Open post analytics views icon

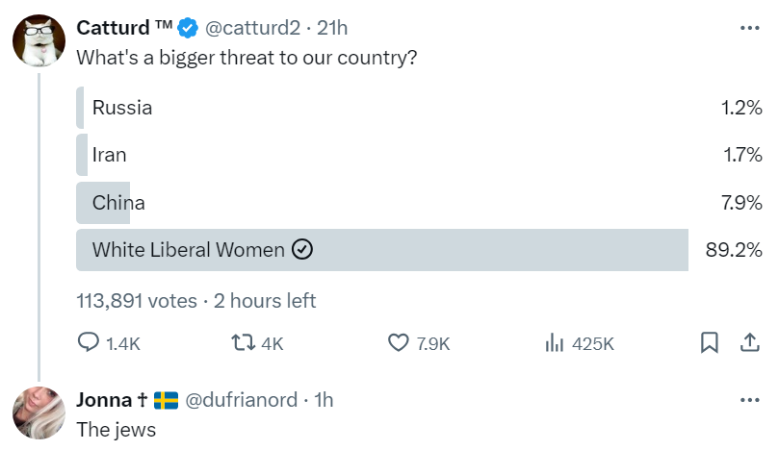(555, 343)
